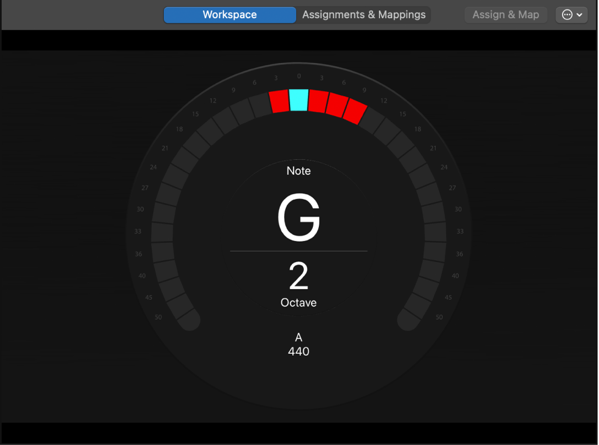This screenshot has height=445, width=599.
Task: Select the leftmost red segment on the dial arc
Action: [278, 101]
